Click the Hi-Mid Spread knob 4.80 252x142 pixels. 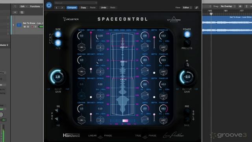point(100,60)
